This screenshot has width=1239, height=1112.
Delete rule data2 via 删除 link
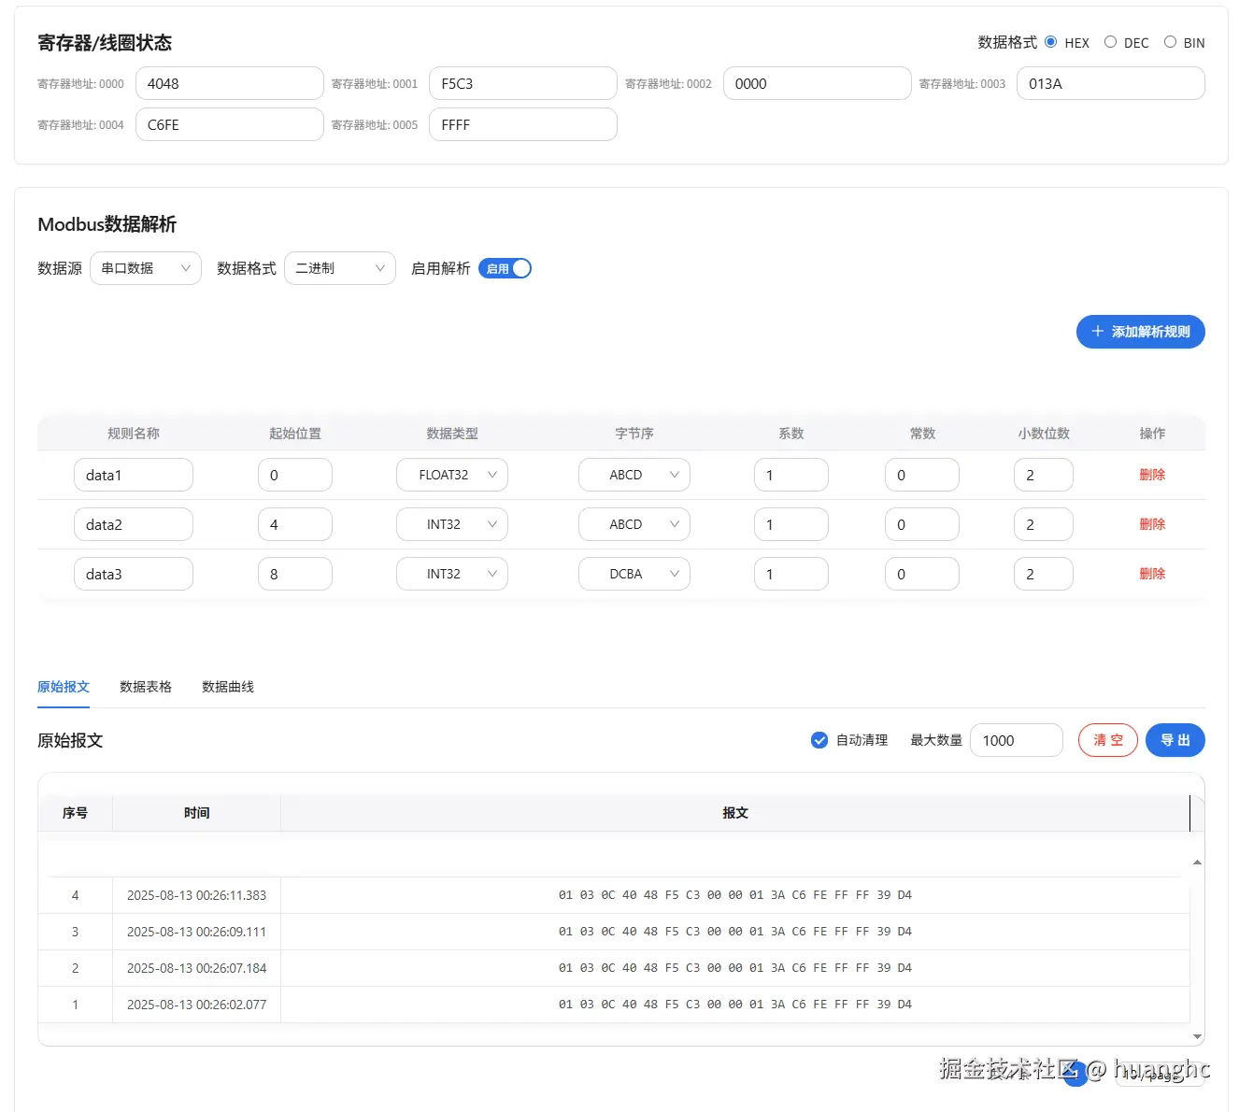(x=1152, y=524)
